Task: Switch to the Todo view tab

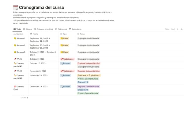Action: [17, 29]
